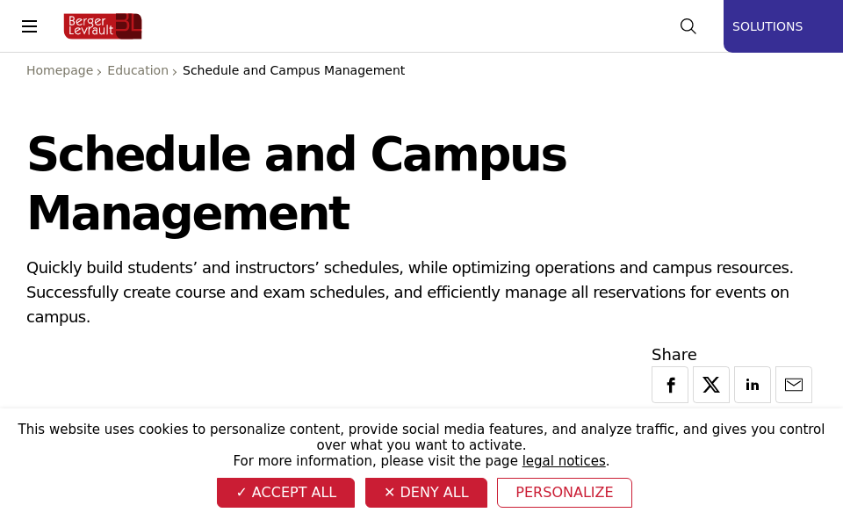Click the current Schedule and Campus Management breadcrumb
The image size is (843, 527).
[x=293, y=70]
